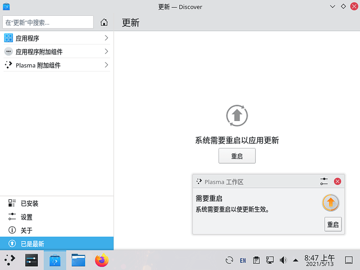
Task: Click the 应用程序 blue grid icon
Action: click(x=9, y=38)
